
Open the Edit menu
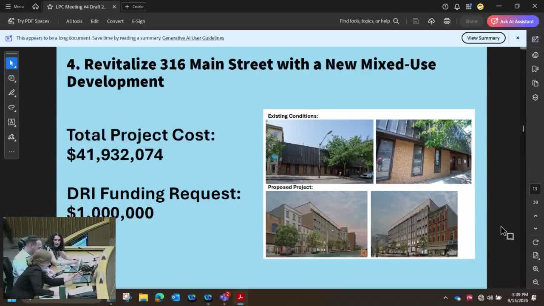point(94,21)
